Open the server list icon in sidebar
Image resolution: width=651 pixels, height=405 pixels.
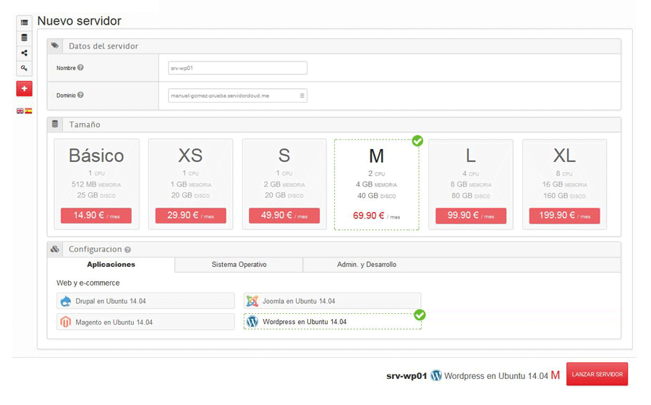click(24, 22)
